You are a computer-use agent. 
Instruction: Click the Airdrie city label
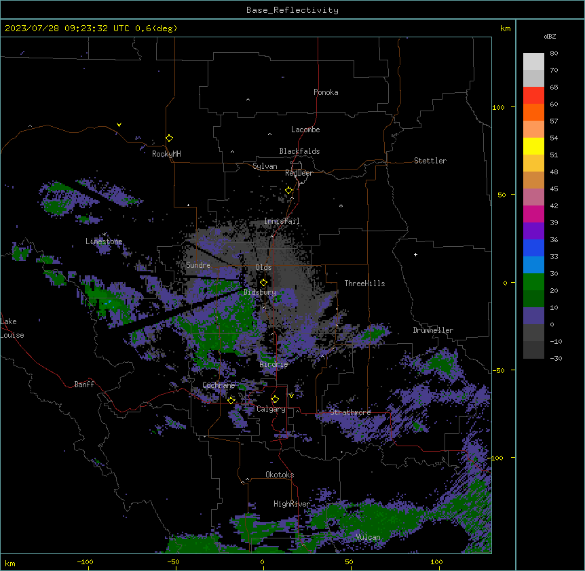(x=273, y=364)
